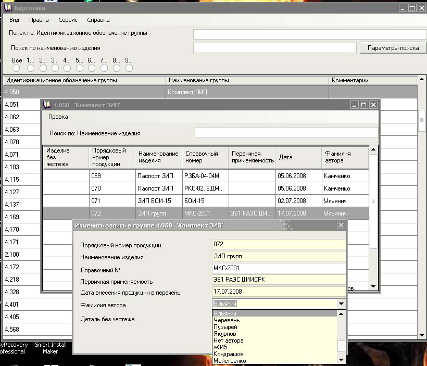Open the Smart Install Maker desktop shortcut
The height and width of the screenshot is (366, 427).
(x=49, y=348)
